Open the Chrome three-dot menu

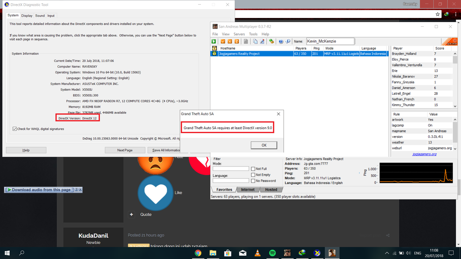pyautogui.click(x=456, y=14)
